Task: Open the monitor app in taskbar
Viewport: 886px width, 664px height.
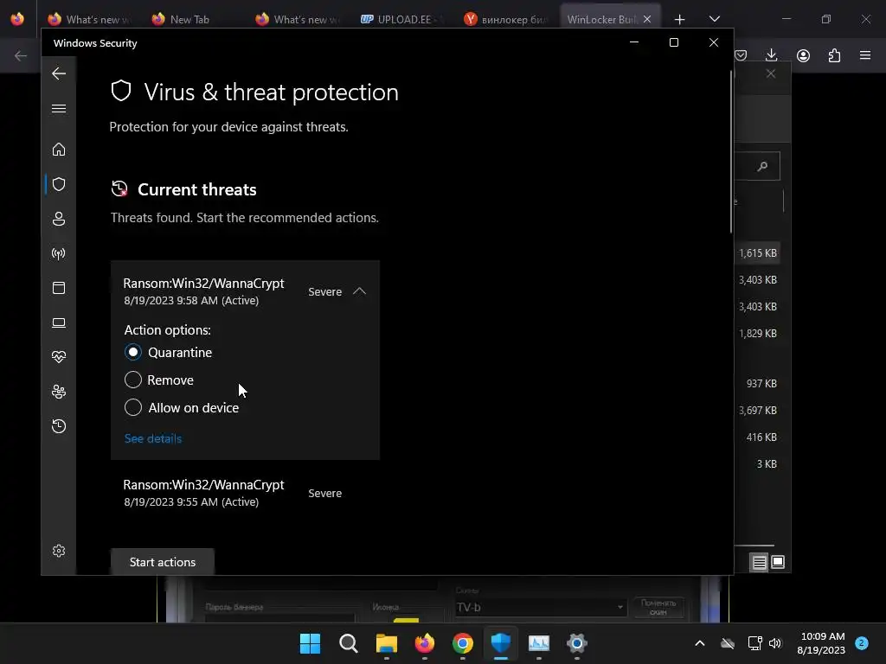Action: pyautogui.click(x=538, y=643)
